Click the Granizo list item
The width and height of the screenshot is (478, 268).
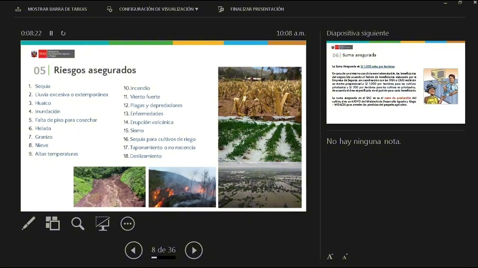point(44,137)
